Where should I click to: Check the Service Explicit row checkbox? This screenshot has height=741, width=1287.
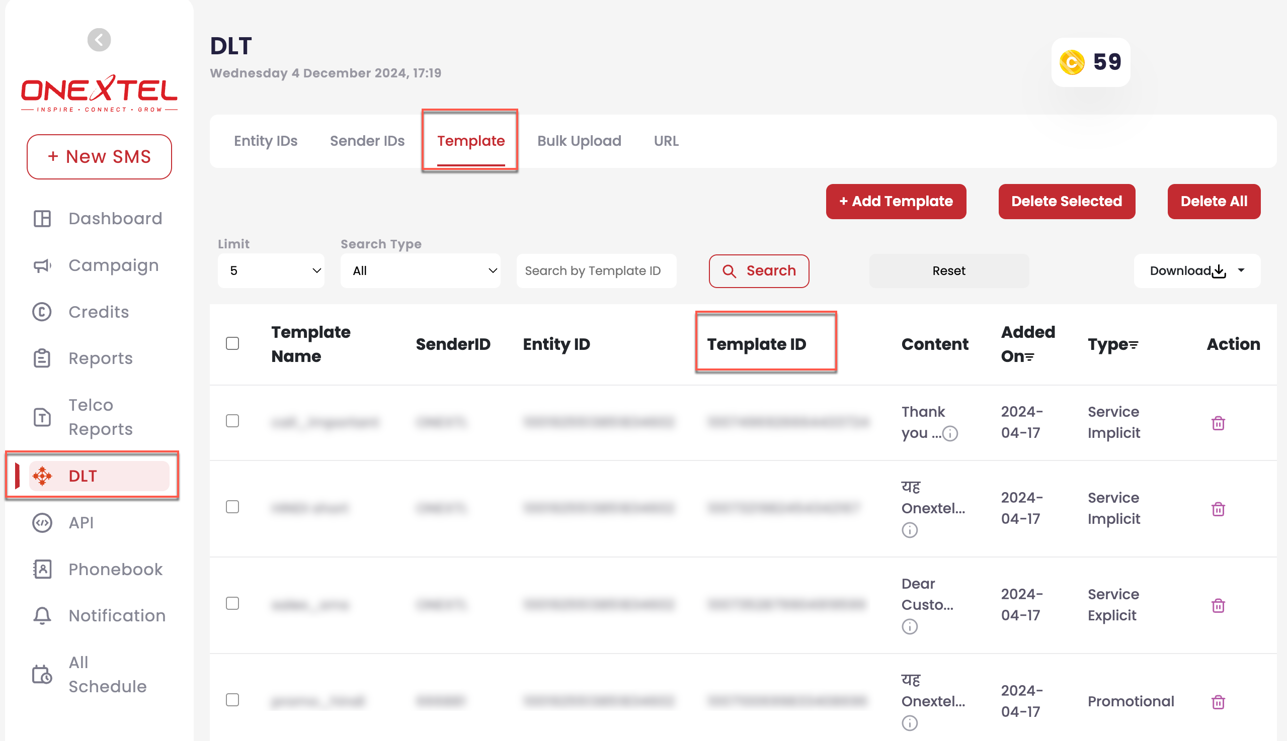pos(232,603)
